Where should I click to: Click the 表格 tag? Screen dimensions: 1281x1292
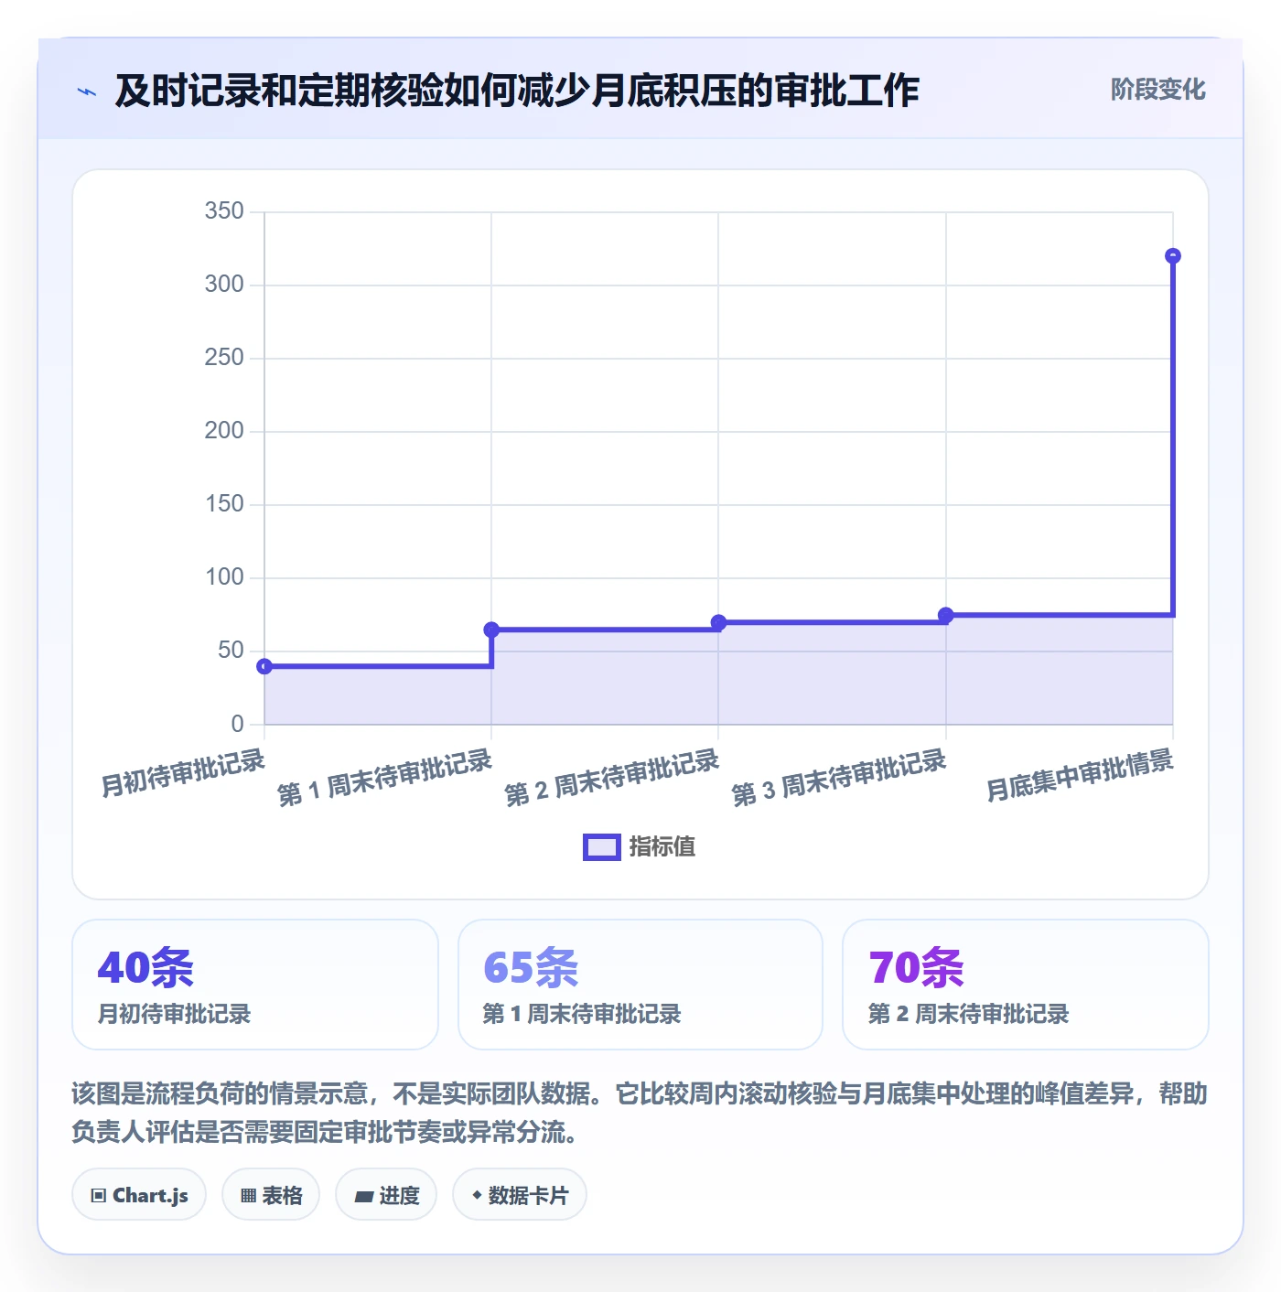(271, 1195)
